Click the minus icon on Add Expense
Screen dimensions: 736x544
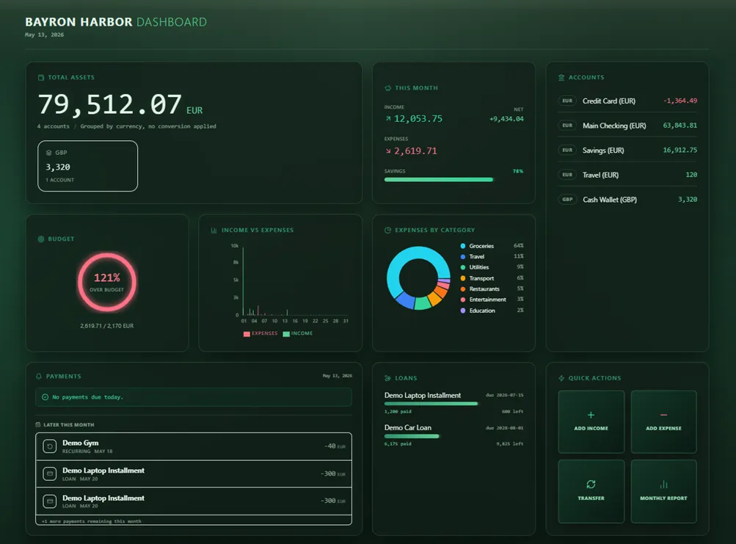(x=663, y=415)
